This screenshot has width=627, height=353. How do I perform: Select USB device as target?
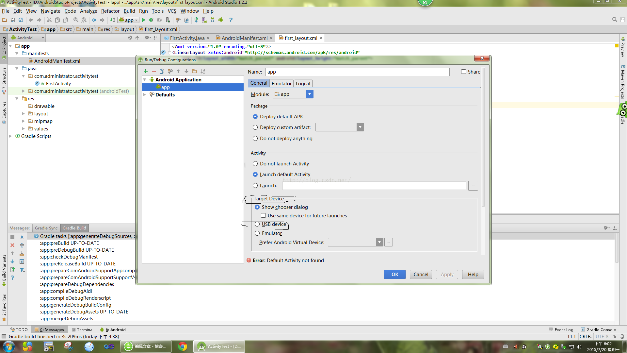[257, 224]
